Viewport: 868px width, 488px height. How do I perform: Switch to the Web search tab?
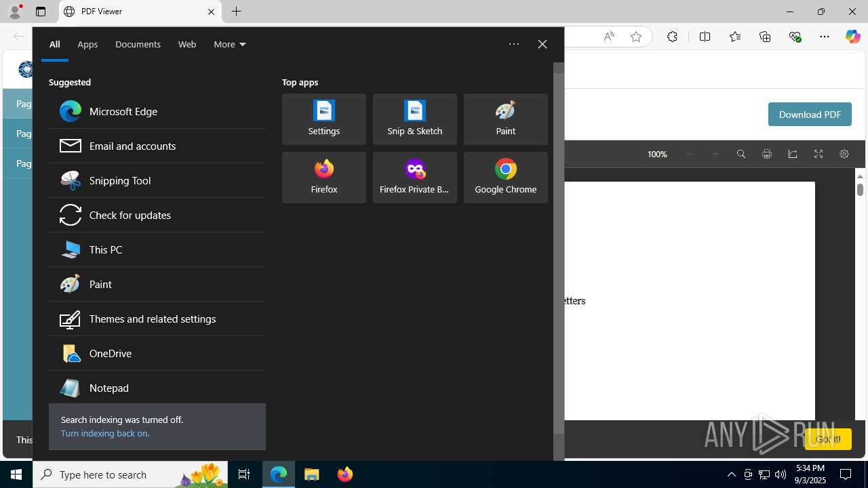pos(187,44)
